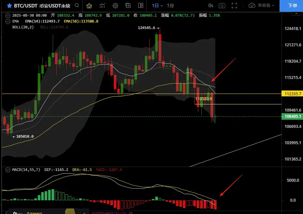Close the bottom Binance popup
The width and height of the screenshot is (303, 214).
tap(84, 213)
